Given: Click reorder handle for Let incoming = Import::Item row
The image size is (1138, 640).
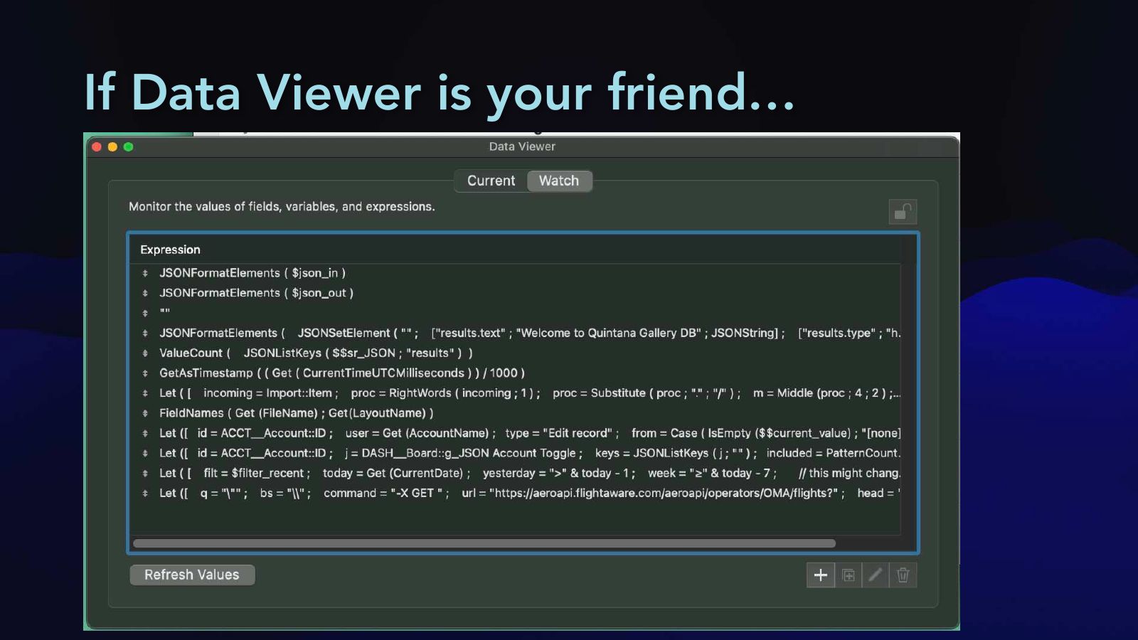Looking at the screenshot, I should point(145,393).
